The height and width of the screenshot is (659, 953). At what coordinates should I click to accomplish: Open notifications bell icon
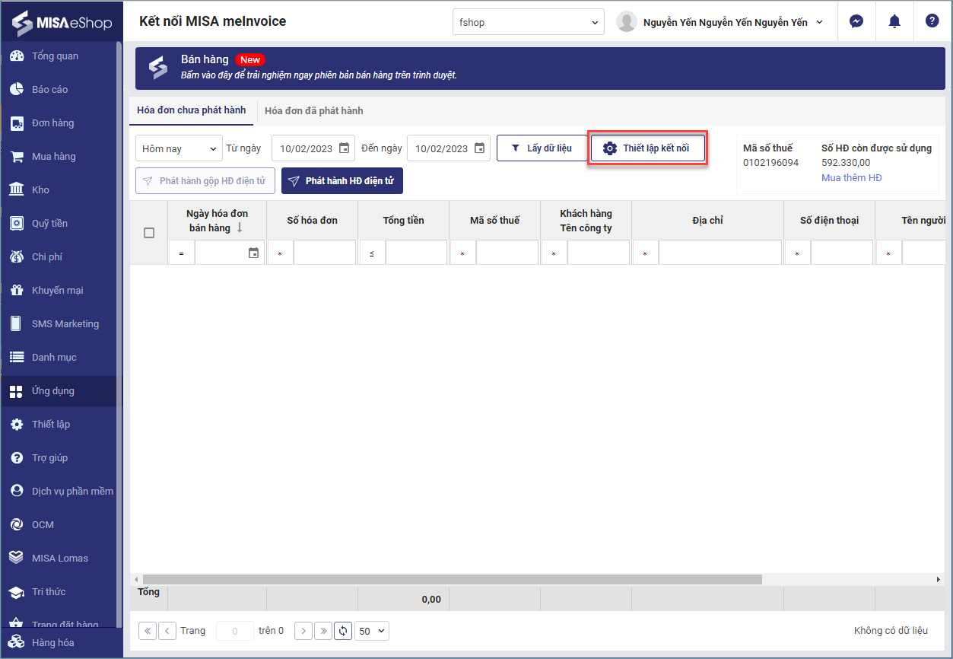click(x=894, y=21)
